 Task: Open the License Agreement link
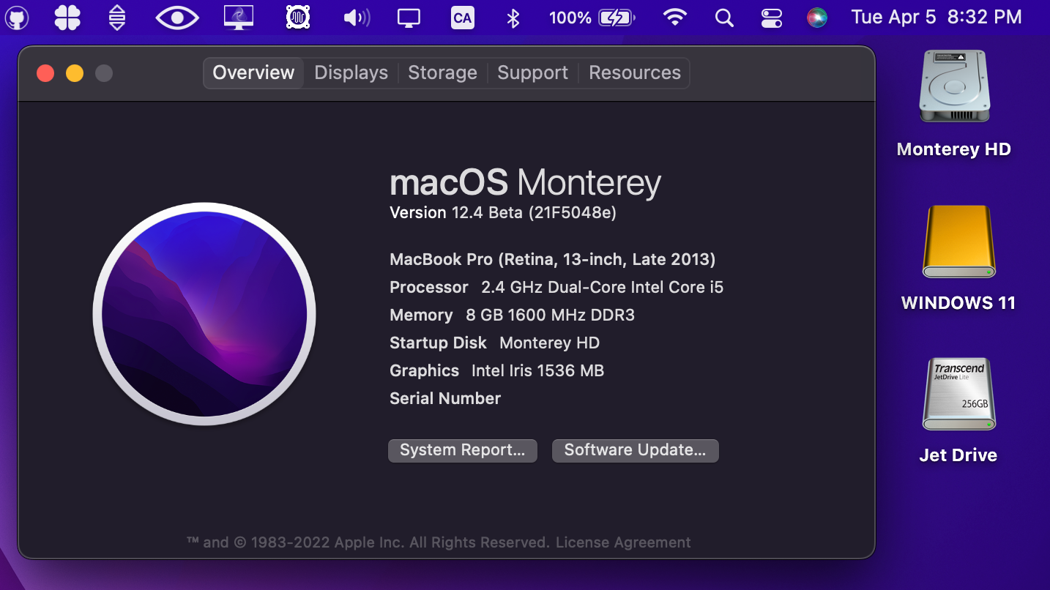point(623,542)
